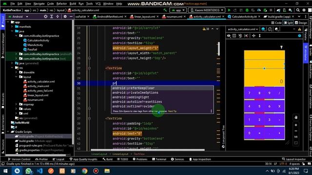Open activity_calculator.xml preview file dropdown

[243, 29]
